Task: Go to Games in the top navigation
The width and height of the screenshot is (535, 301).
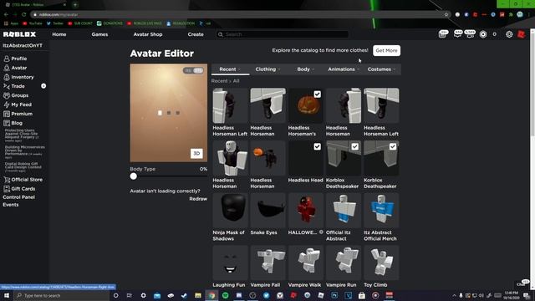Action: [x=99, y=34]
